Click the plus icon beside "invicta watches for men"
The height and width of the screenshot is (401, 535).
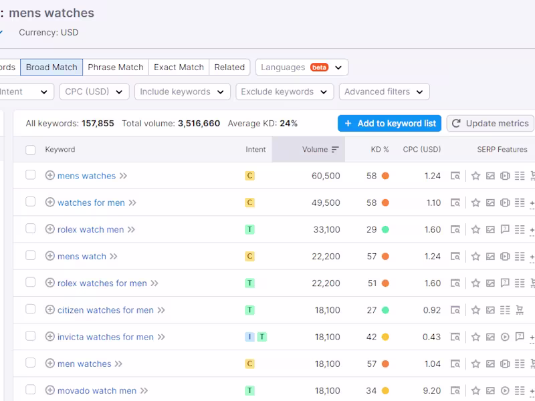coord(51,337)
